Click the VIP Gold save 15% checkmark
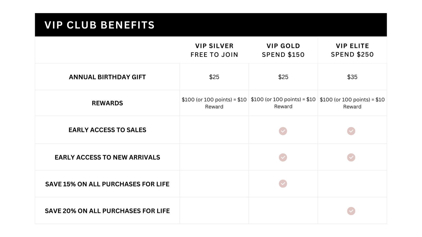 coord(283,184)
